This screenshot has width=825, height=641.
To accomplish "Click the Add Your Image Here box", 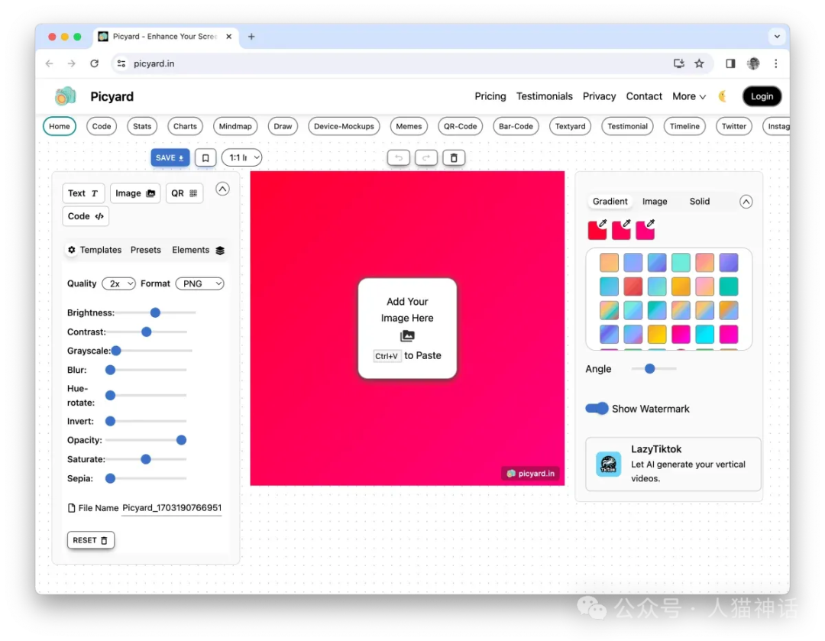I will [x=407, y=328].
